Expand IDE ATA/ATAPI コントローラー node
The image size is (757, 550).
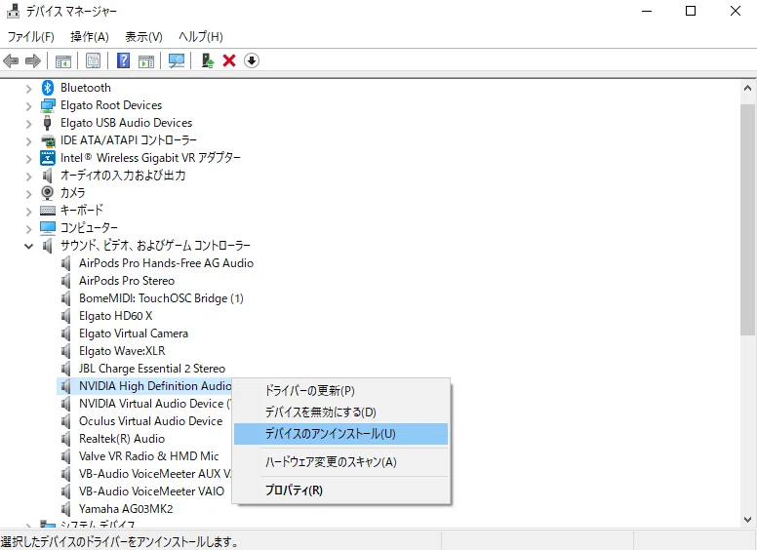28,141
